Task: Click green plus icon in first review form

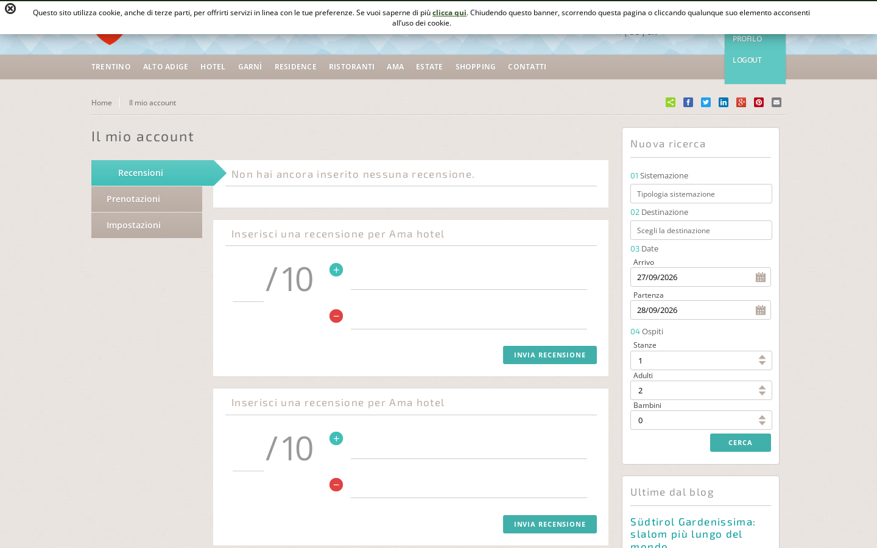Action: 336,270
